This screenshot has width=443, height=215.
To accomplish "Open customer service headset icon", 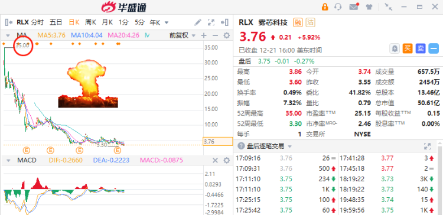I will [338, 6].
